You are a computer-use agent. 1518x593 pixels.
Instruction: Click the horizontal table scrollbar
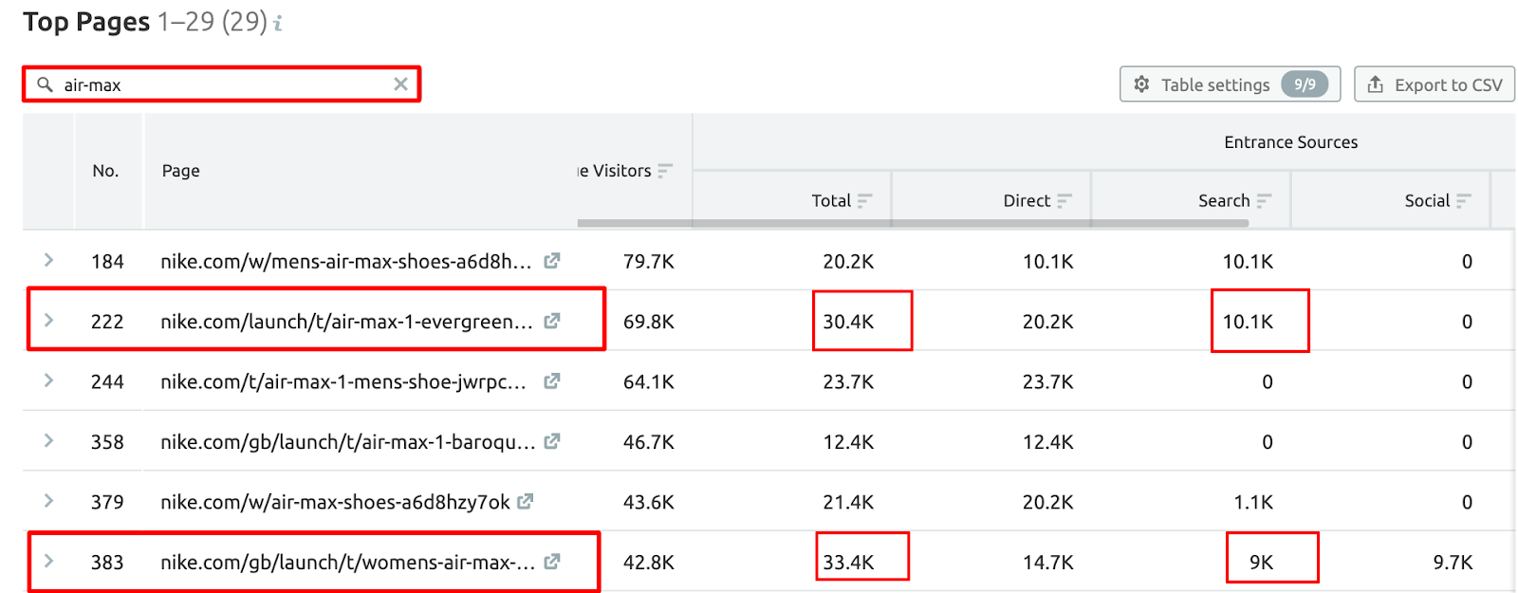point(911,224)
